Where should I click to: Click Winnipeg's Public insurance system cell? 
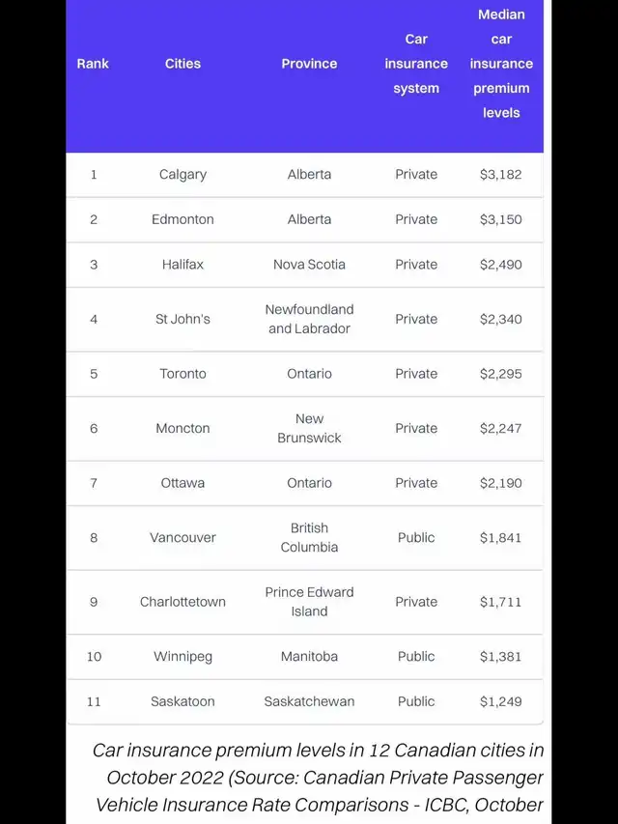pyautogui.click(x=416, y=656)
